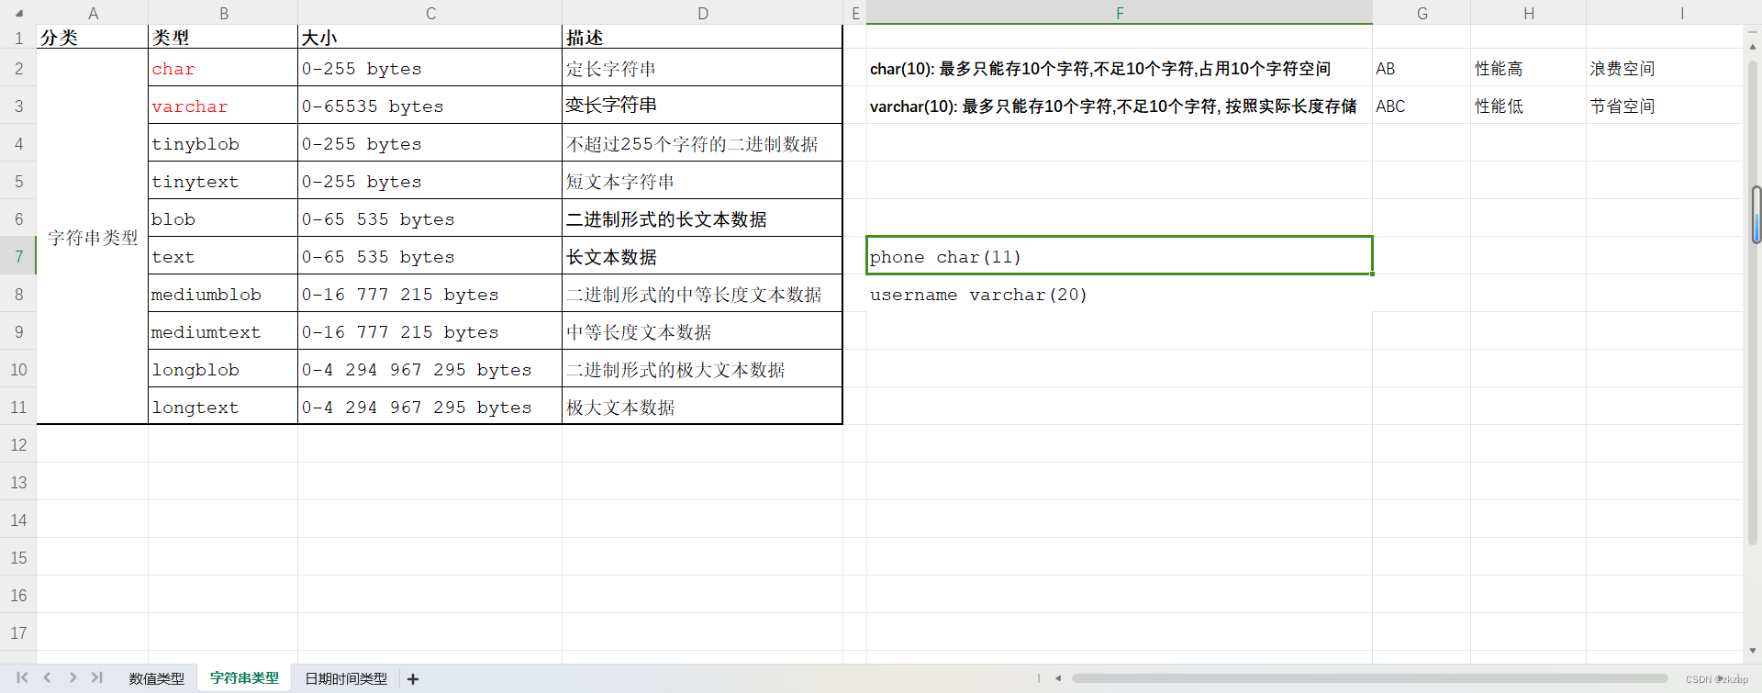Select the 'ABC' cell
The width and height of the screenshot is (1762, 693).
[1422, 106]
